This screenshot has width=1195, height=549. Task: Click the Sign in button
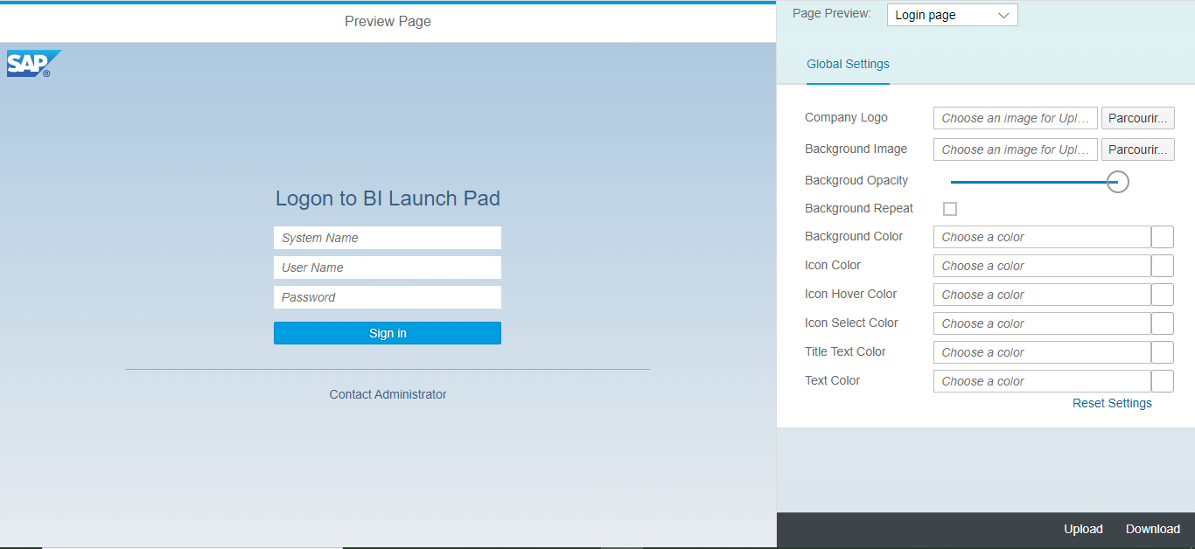(388, 333)
